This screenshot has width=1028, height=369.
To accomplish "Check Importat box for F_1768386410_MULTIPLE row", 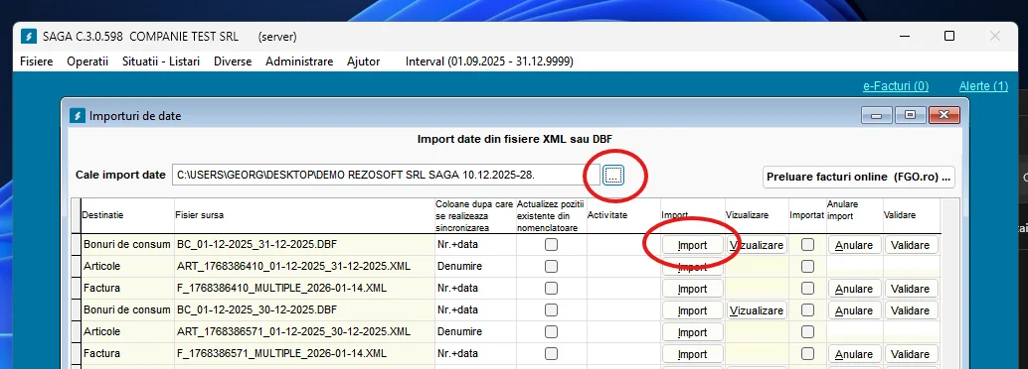I will coord(807,289).
